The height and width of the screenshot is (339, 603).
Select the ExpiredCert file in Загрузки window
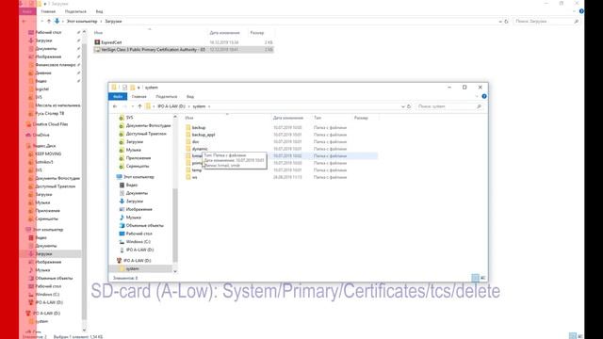pos(111,42)
